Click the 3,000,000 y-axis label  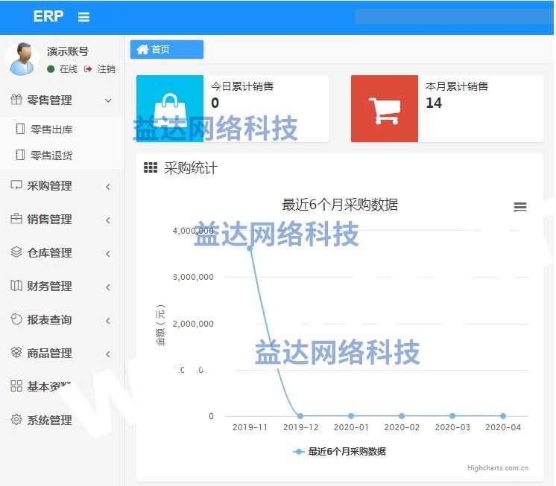point(193,277)
